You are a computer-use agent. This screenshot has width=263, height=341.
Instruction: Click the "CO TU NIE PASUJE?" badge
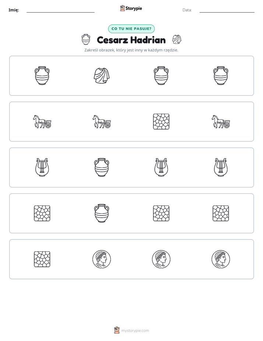click(x=131, y=29)
